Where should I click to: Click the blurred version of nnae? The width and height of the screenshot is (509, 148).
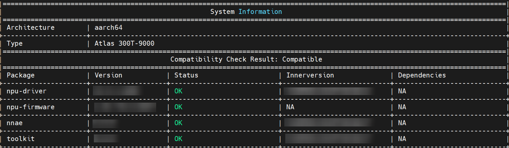(x=106, y=123)
